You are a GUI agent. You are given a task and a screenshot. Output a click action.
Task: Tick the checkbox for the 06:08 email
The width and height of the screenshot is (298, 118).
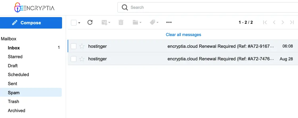coord(74,46)
